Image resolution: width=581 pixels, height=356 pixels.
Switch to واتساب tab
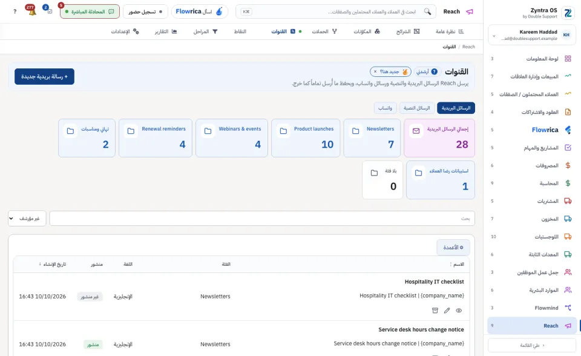(386, 108)
